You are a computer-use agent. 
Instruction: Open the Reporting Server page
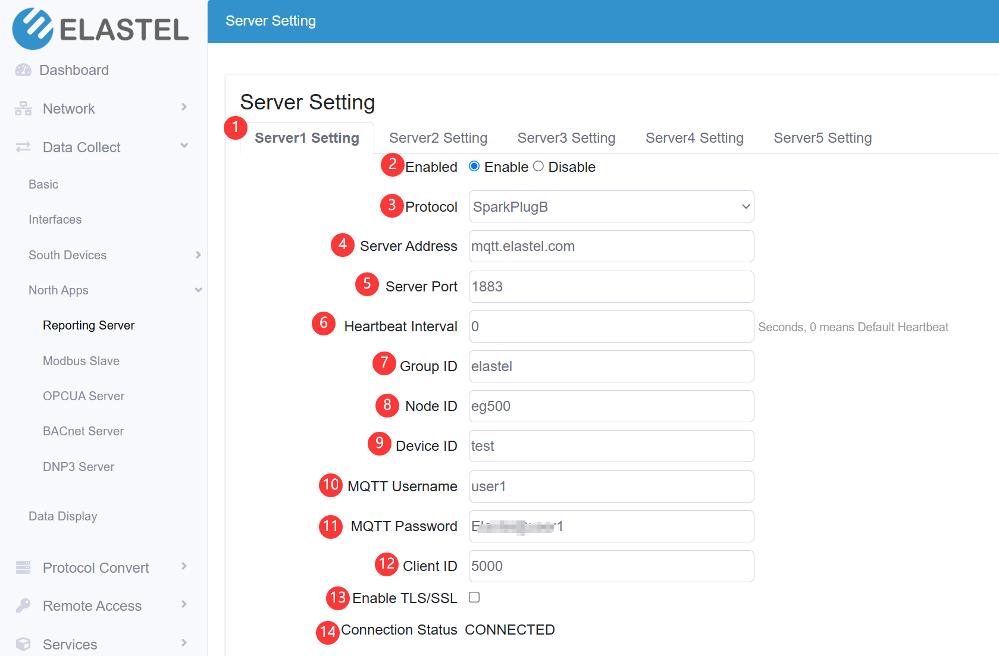[89, 325]
